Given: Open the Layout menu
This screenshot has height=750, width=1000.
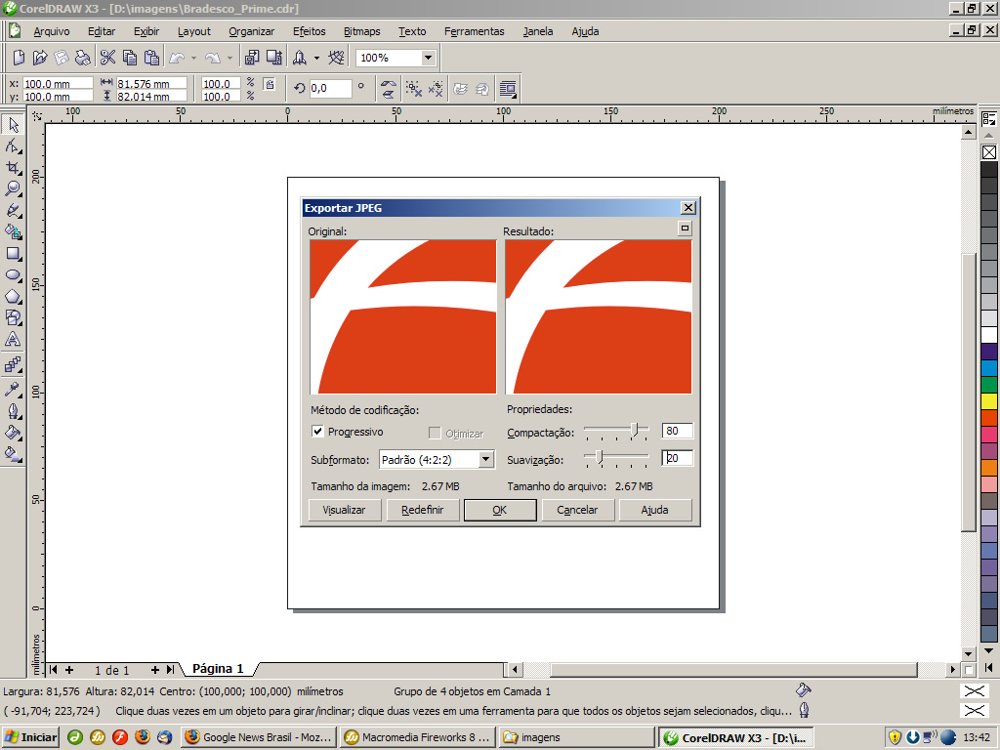Looking at the screenshot, I should tap(194, 31).
